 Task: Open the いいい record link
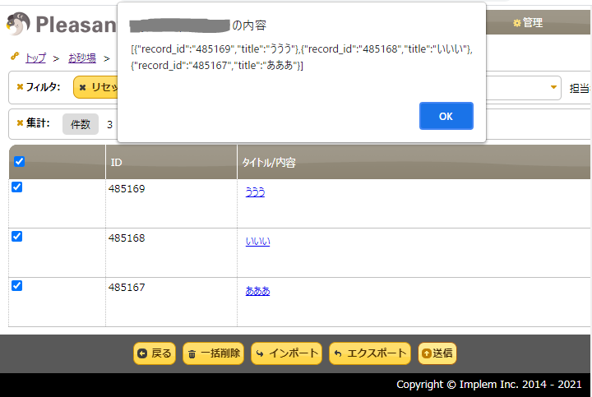[x=258, y=242]
